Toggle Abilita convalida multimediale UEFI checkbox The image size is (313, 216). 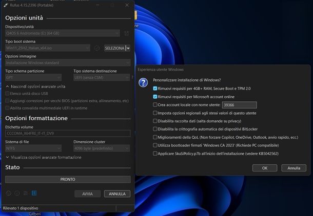(7, 108)
